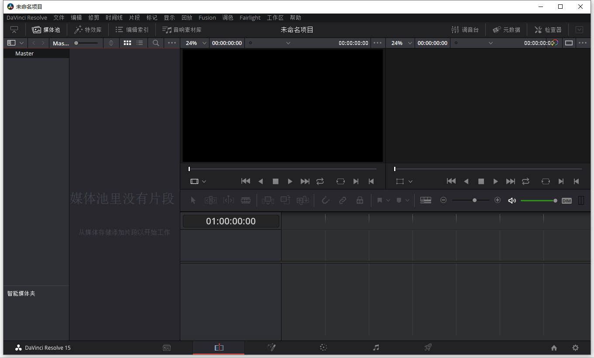
Task: Toggle timeline snapping magnet icon
Action: click(325, 200)
